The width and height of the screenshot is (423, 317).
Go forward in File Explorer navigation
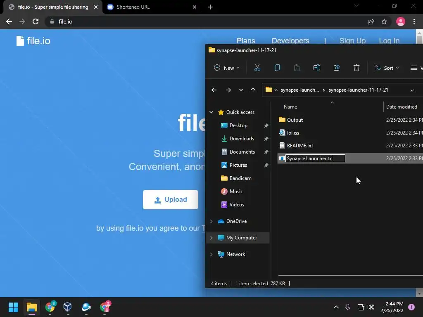[228, 90]
